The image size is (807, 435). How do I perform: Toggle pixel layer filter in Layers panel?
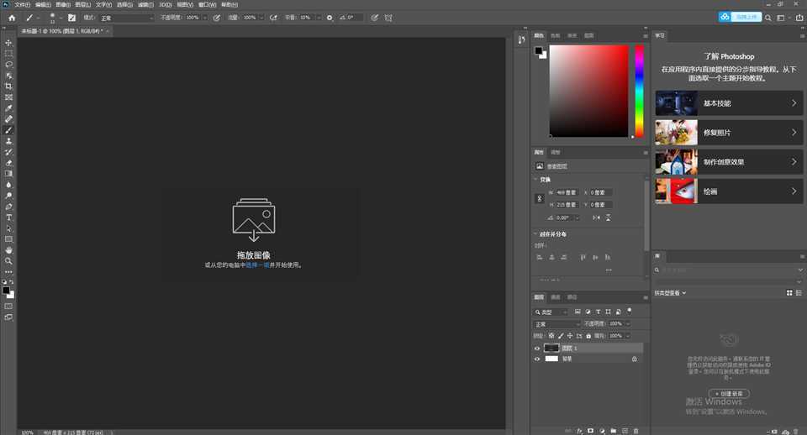click(578, 312)
